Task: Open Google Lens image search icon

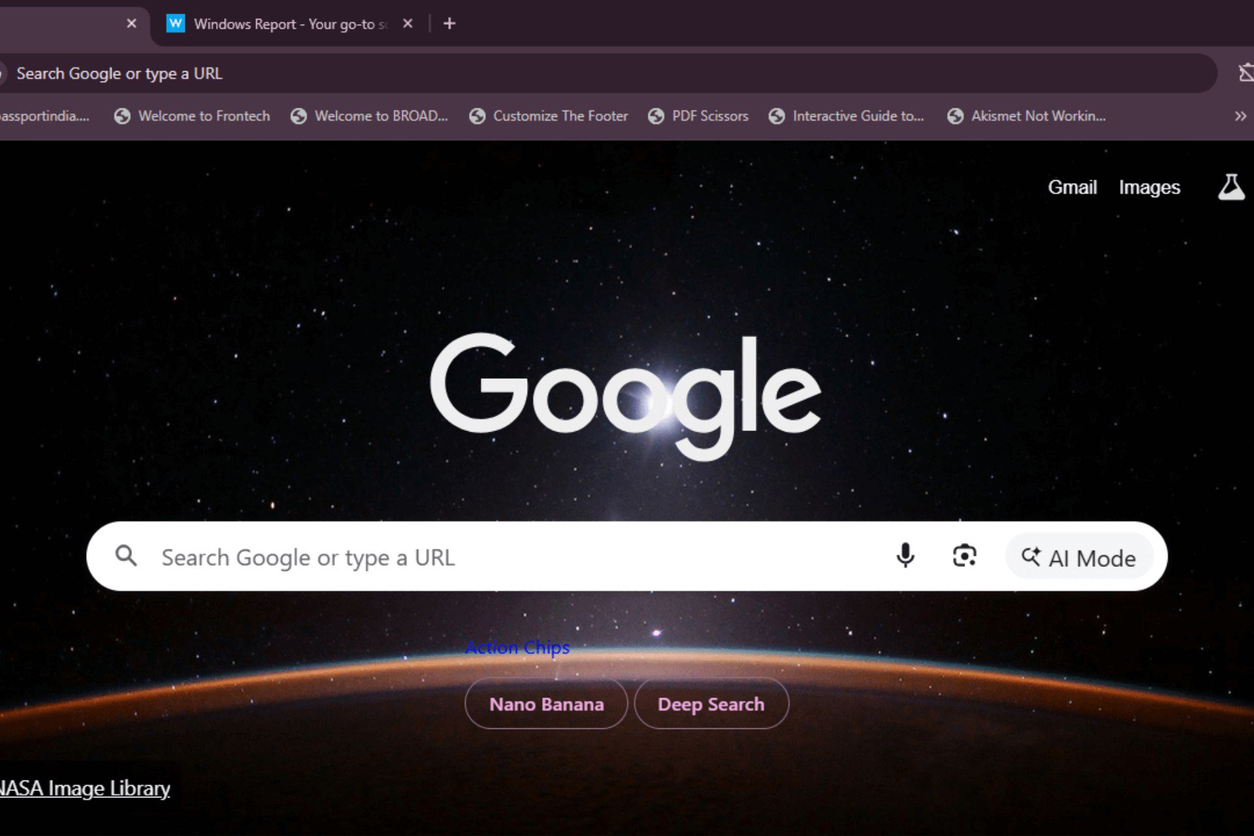Action: coord(964,556)
